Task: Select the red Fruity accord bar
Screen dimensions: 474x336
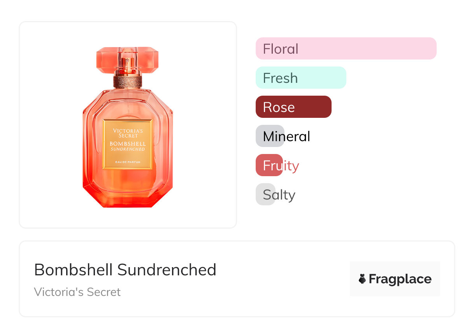Action: pos(269,165)
